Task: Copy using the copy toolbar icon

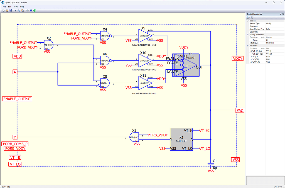Action: [19, 10]
